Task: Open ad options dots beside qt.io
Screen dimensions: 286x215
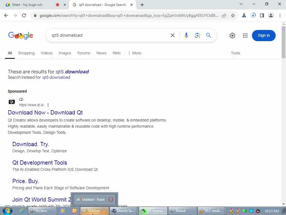Action: tap(48, 105)
